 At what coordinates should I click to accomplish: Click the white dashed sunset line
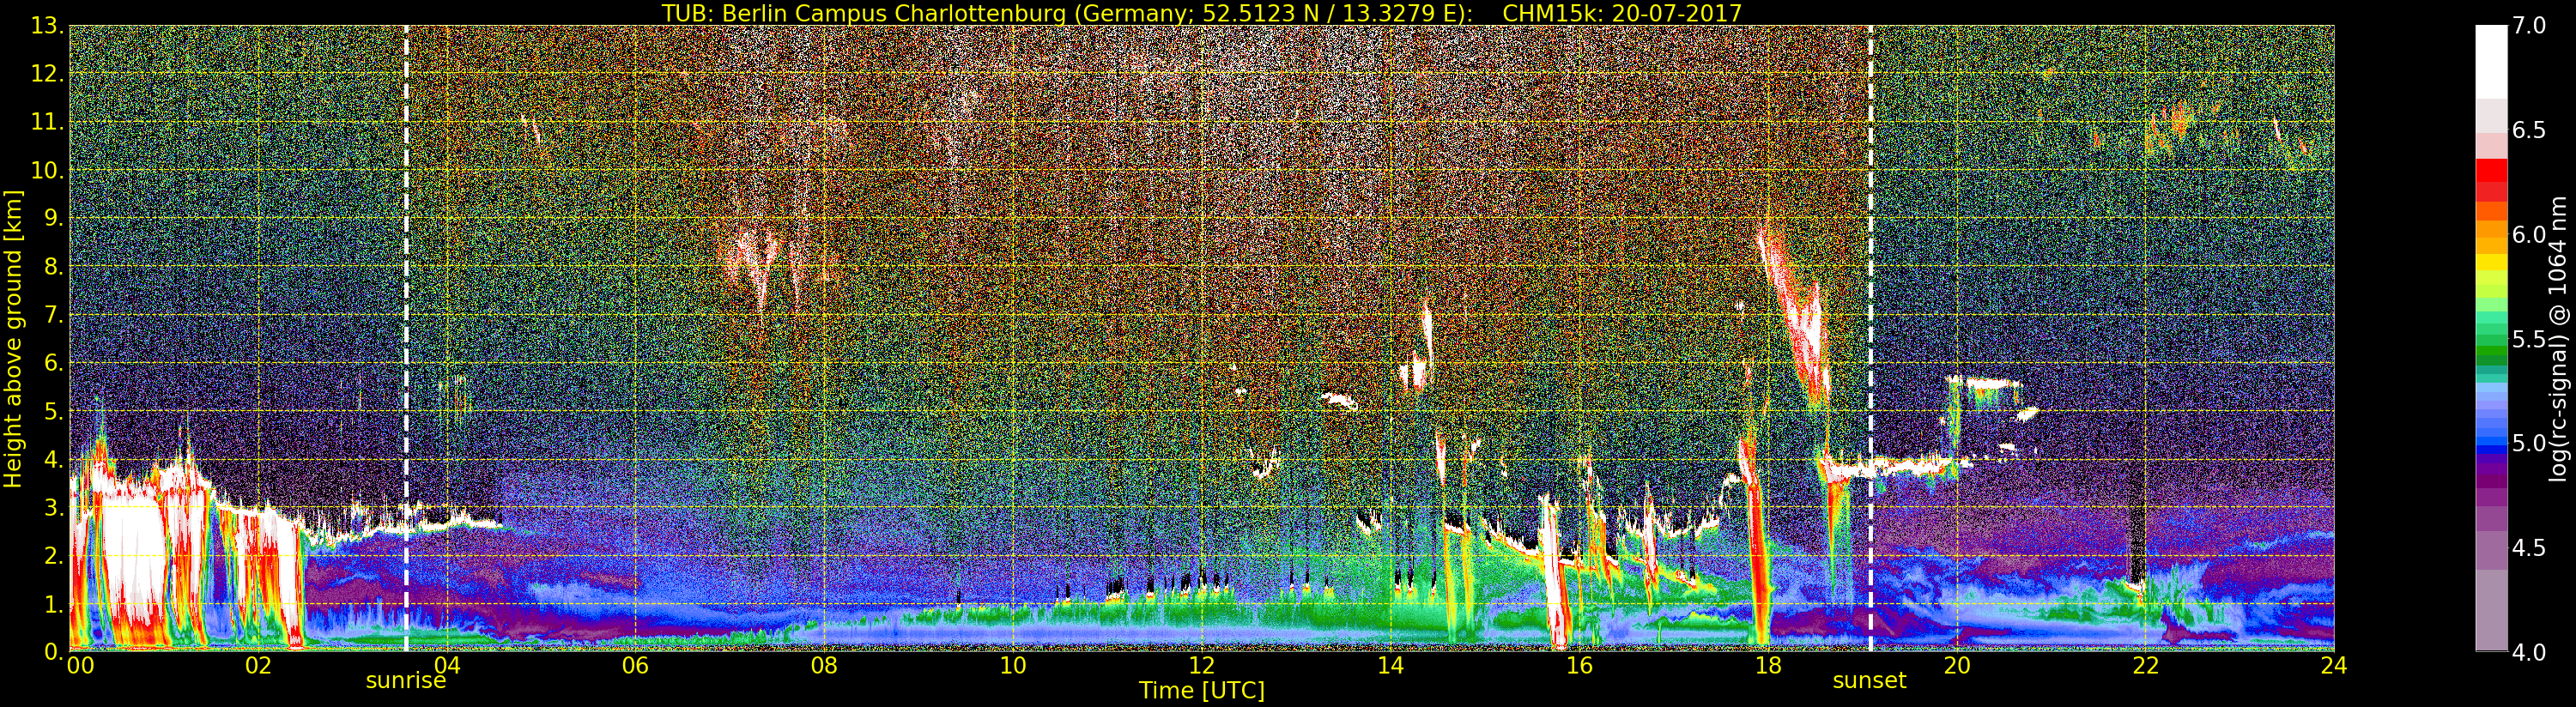coord(1870,338)
